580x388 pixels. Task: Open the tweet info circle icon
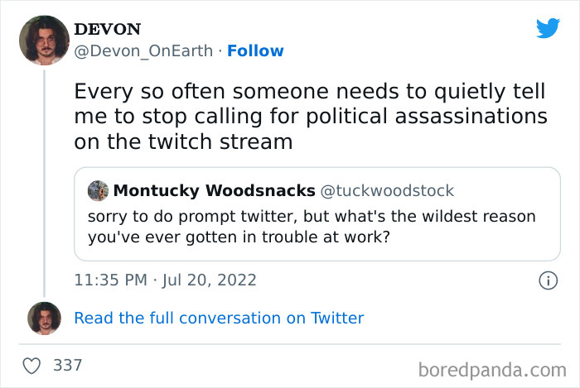tap(547, 280)
